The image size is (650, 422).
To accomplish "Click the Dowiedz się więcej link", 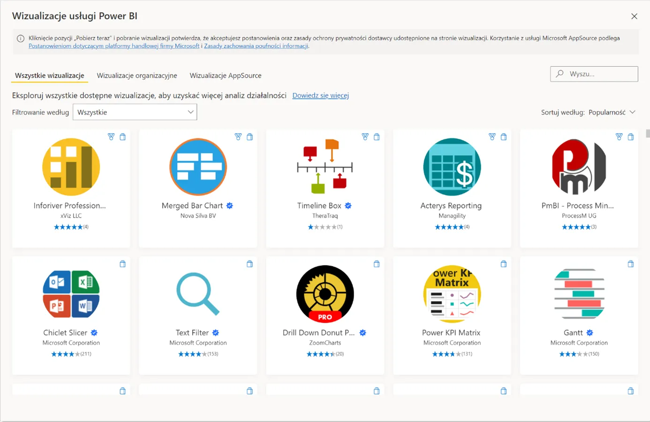I will 321,95.
